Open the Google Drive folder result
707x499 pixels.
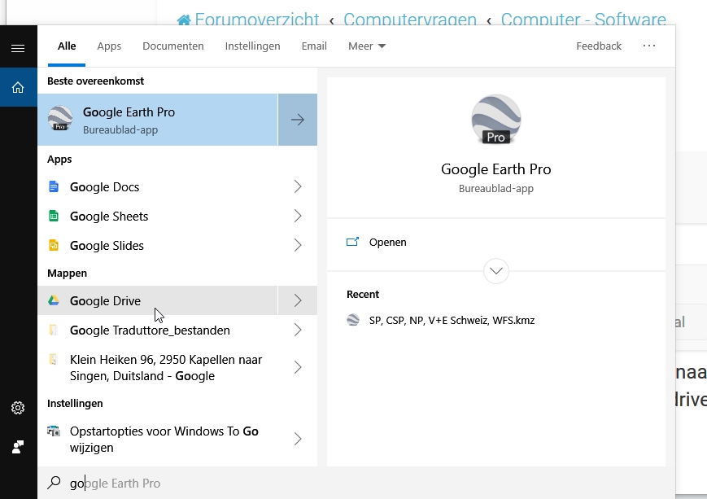[105, 301]
